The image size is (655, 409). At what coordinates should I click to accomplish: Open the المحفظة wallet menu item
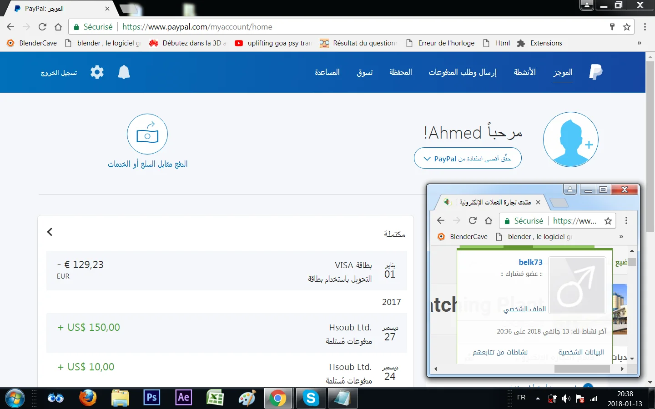400,72
